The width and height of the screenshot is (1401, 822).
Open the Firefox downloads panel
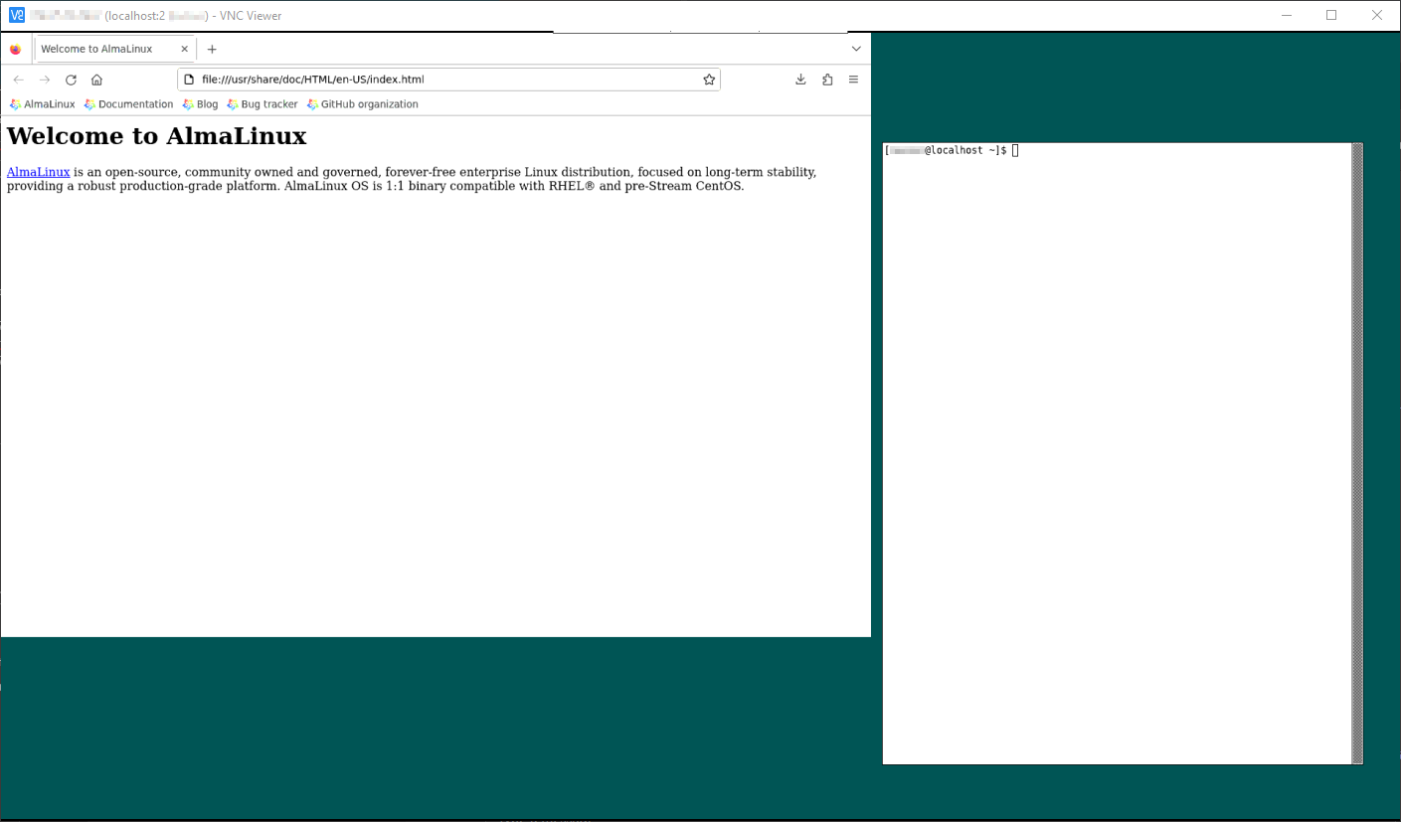click(x=800, y=80)
